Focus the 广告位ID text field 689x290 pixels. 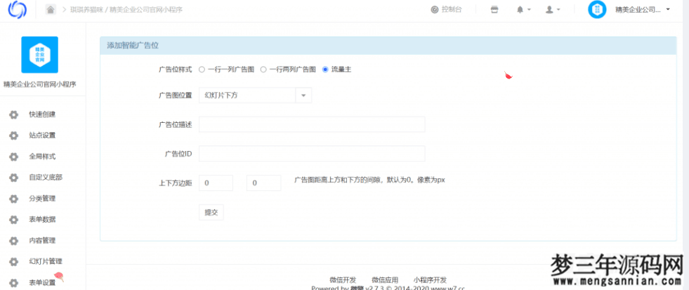(312, 154)
